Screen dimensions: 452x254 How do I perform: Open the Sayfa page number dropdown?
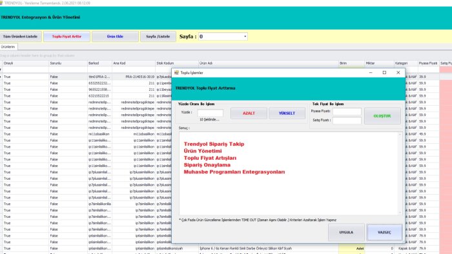click(x=245, y=37)
